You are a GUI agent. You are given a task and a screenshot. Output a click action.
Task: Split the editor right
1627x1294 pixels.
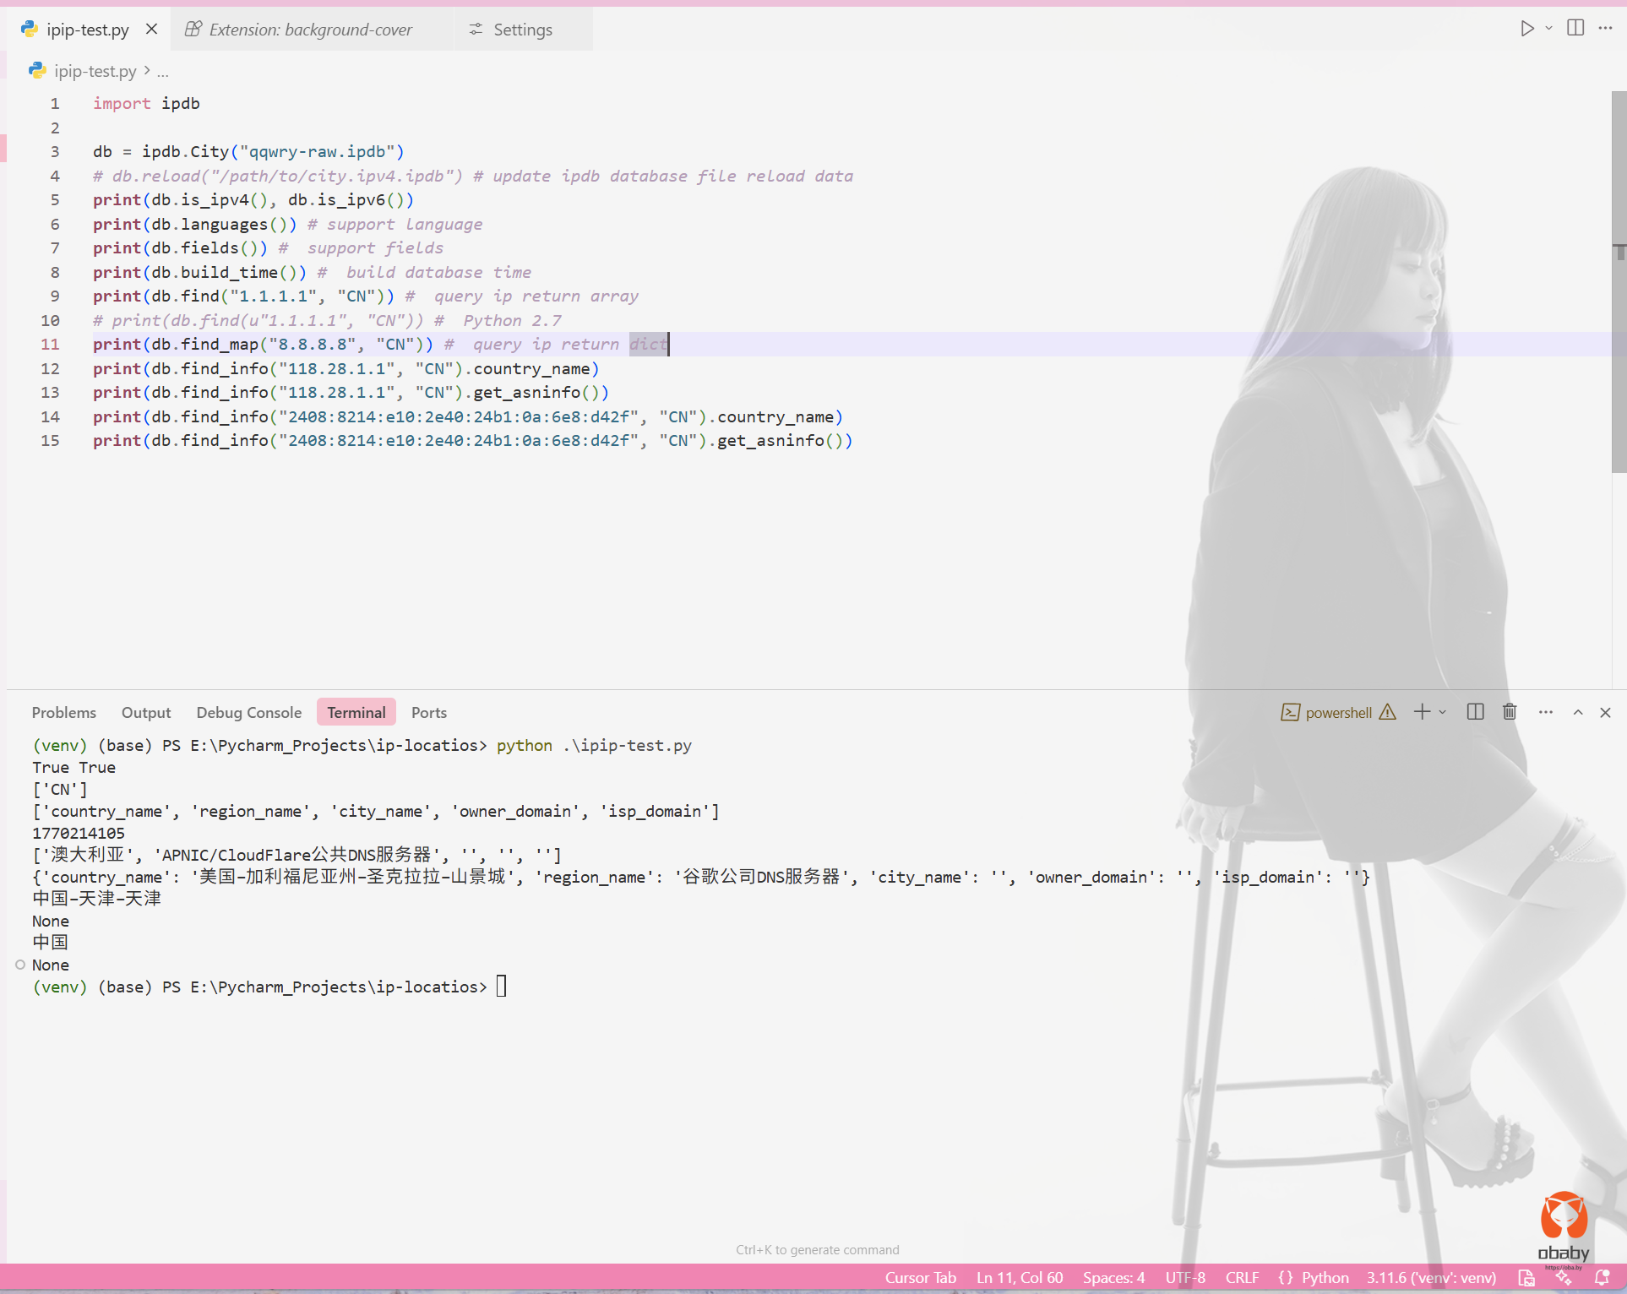coord(1575,28)
